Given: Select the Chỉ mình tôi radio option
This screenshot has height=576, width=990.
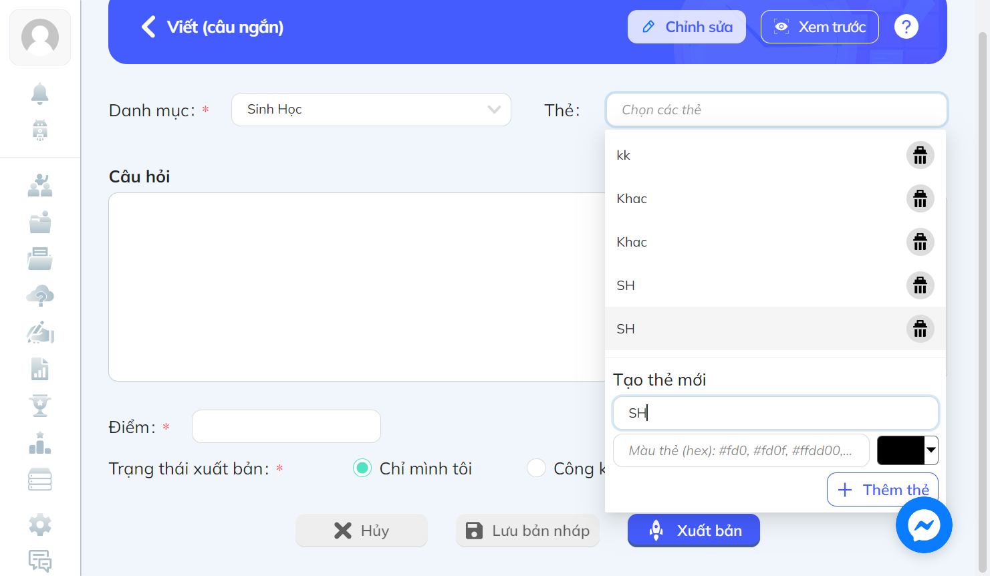Looking at the screenshot, I should 362,468.
